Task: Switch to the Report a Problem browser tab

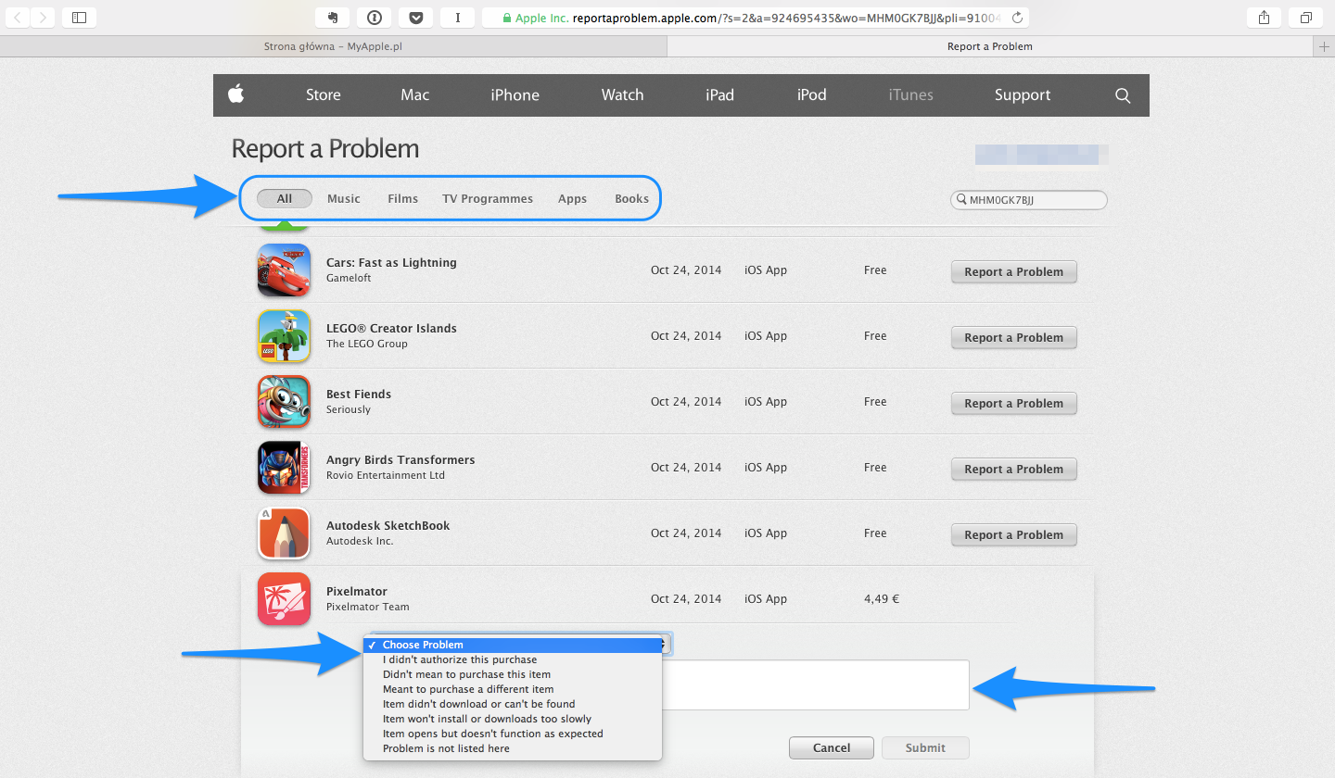Action: pyautogui.click(x=990, y=46)
